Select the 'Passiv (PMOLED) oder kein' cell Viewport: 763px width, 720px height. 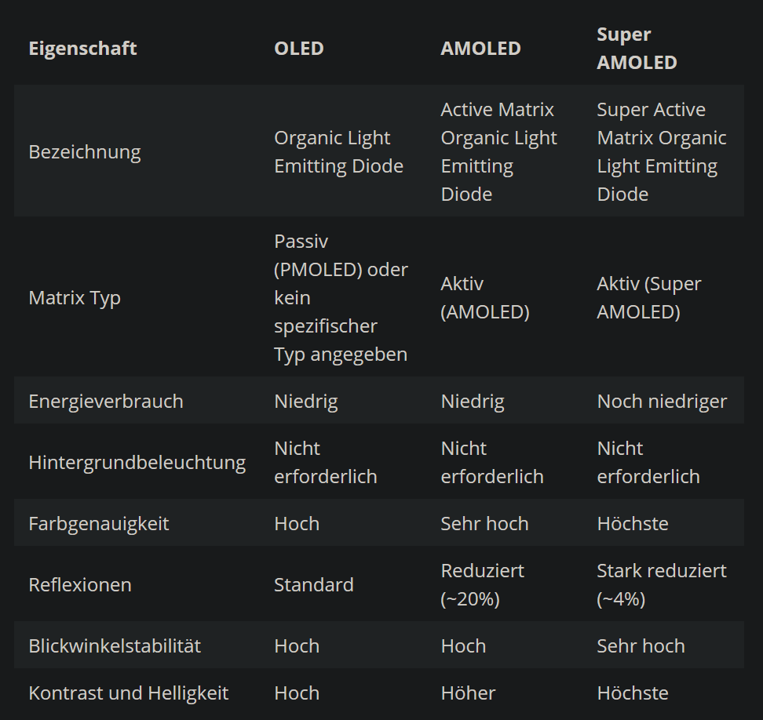coord(341,298)
